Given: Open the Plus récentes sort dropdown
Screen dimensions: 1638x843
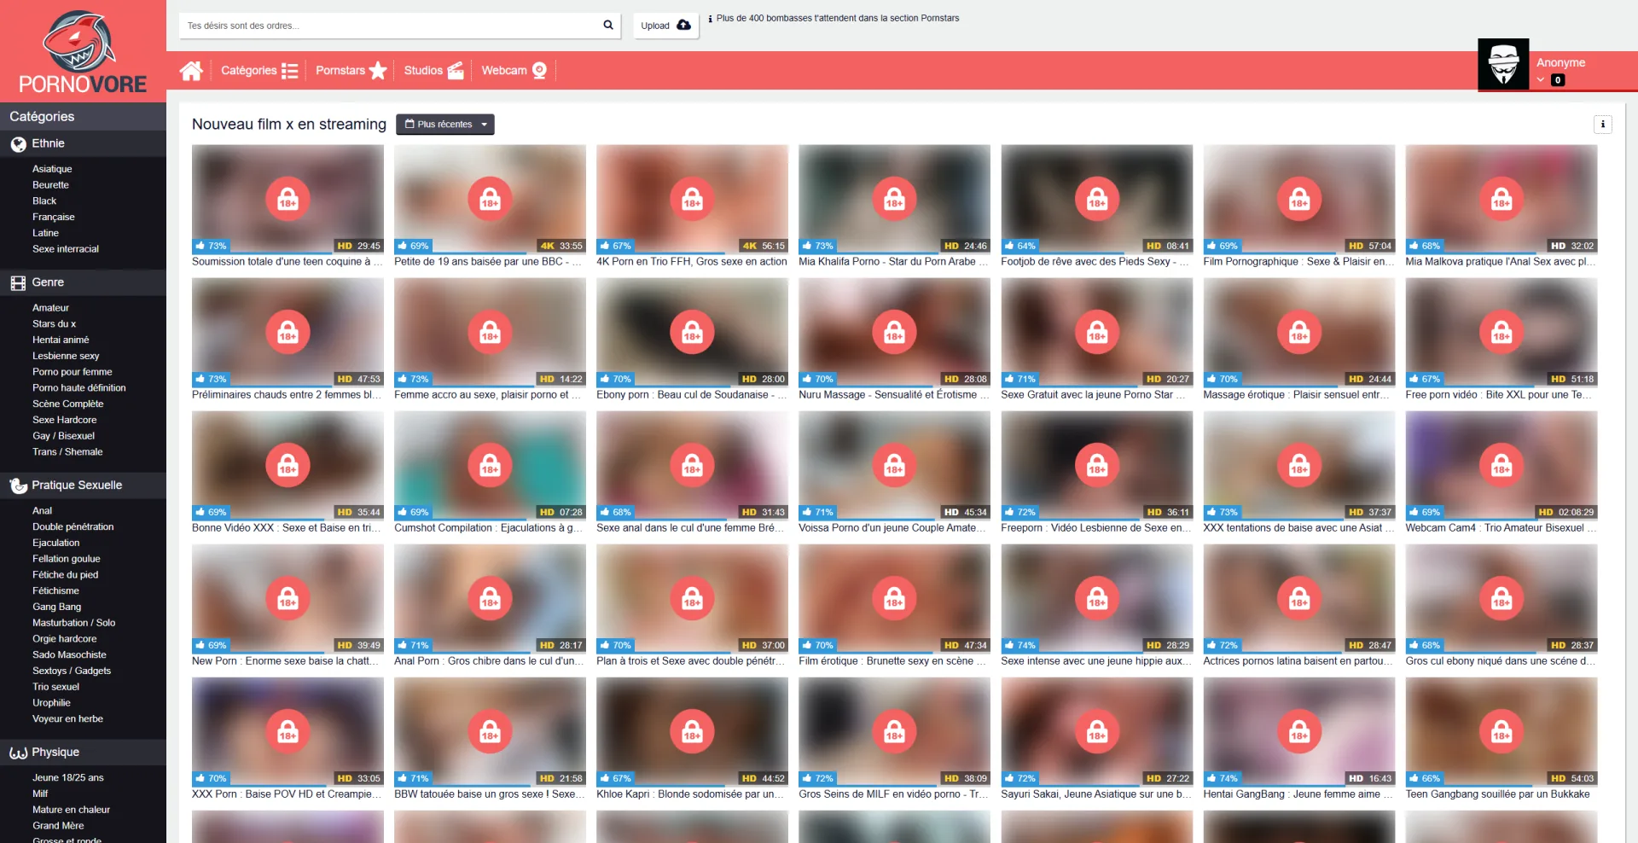Looking at the screenshot, I should tap(445, 125).
